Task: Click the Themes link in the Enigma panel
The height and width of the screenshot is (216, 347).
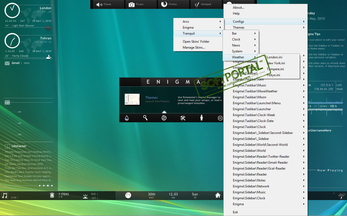Action: coord(151,98)
